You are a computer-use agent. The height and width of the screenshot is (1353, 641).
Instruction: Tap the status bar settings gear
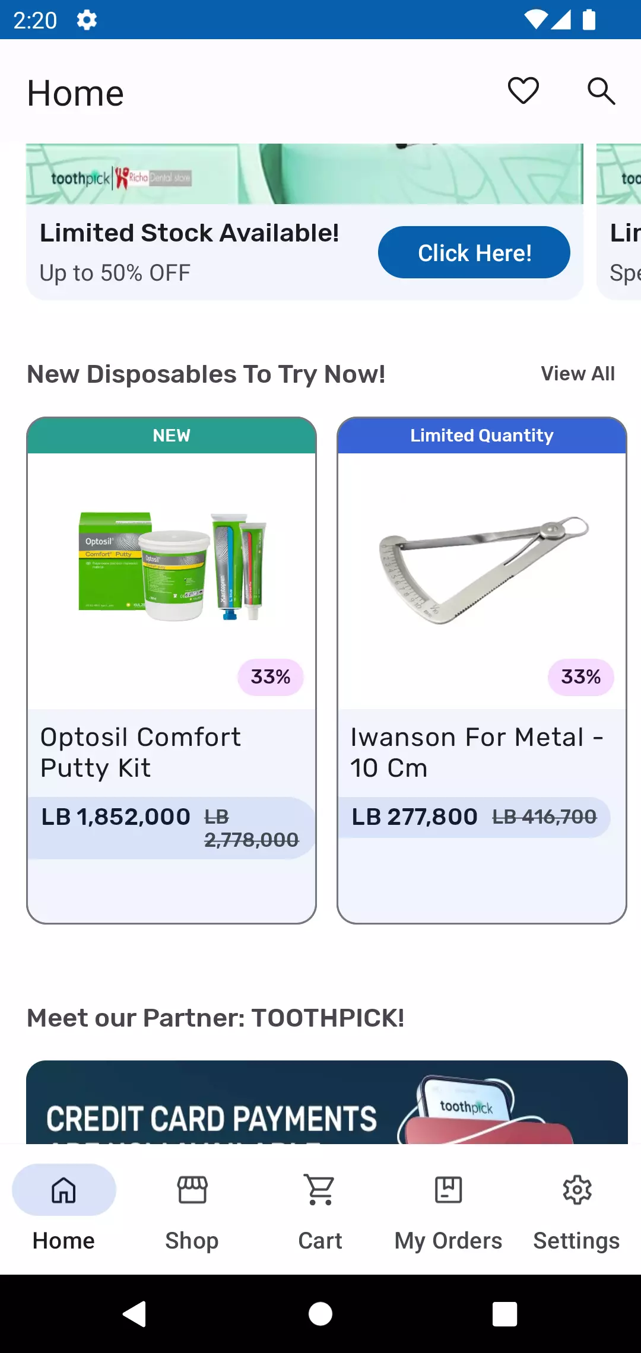coord(87,20)
